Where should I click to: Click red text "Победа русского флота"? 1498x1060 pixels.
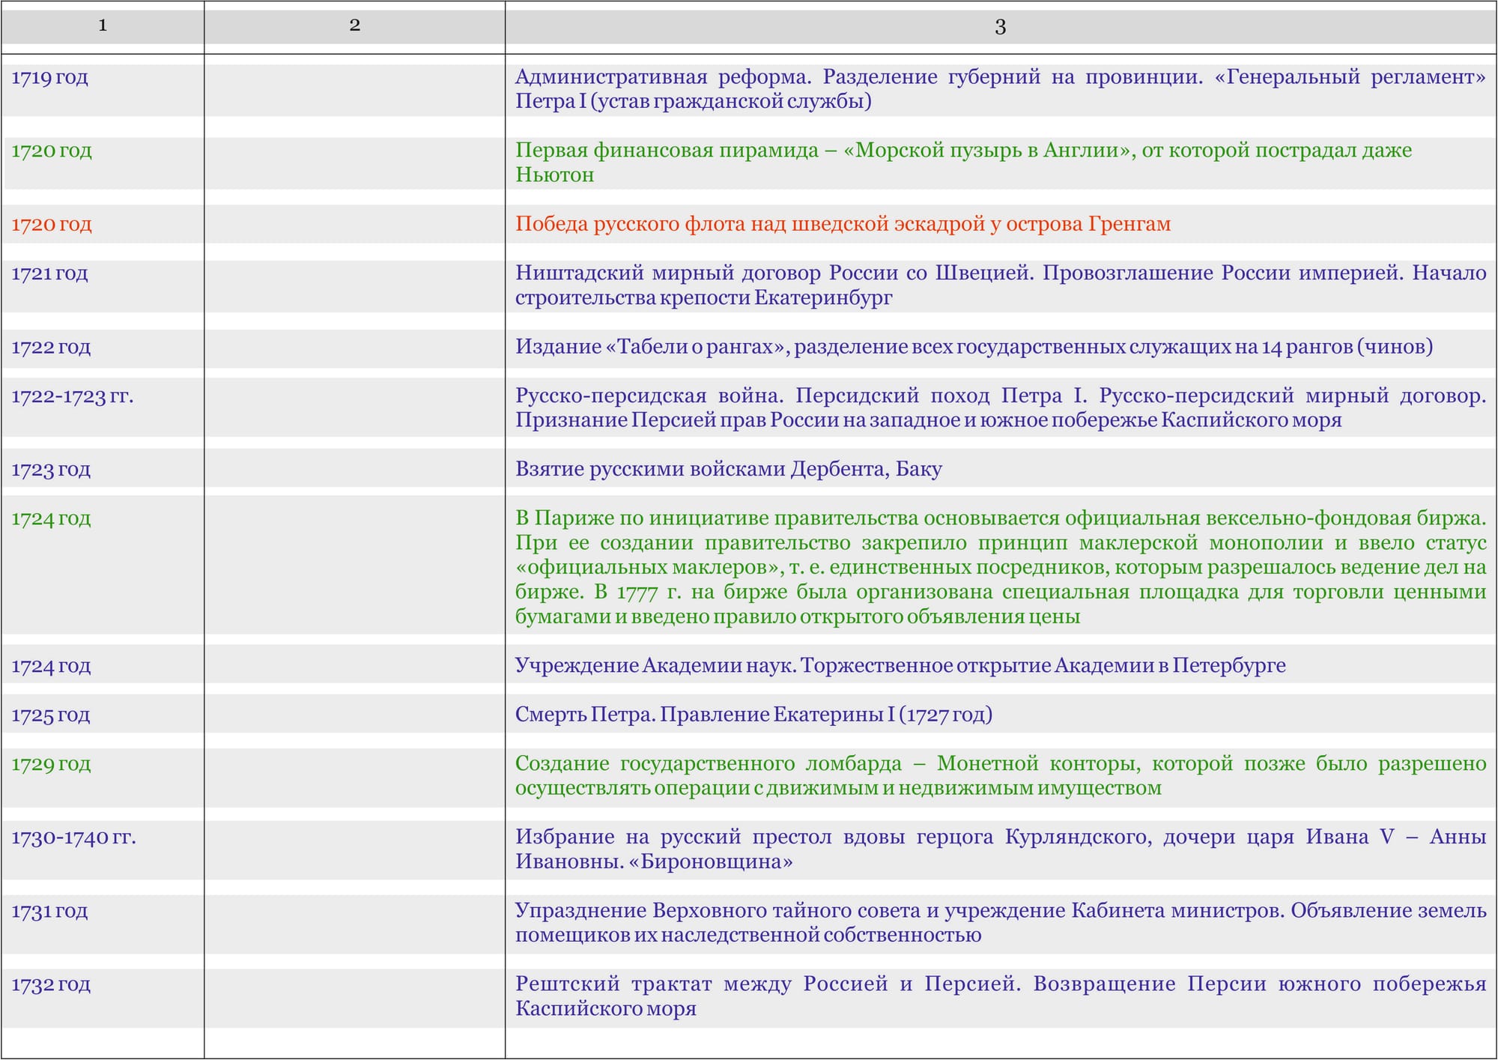click(630, 224)
